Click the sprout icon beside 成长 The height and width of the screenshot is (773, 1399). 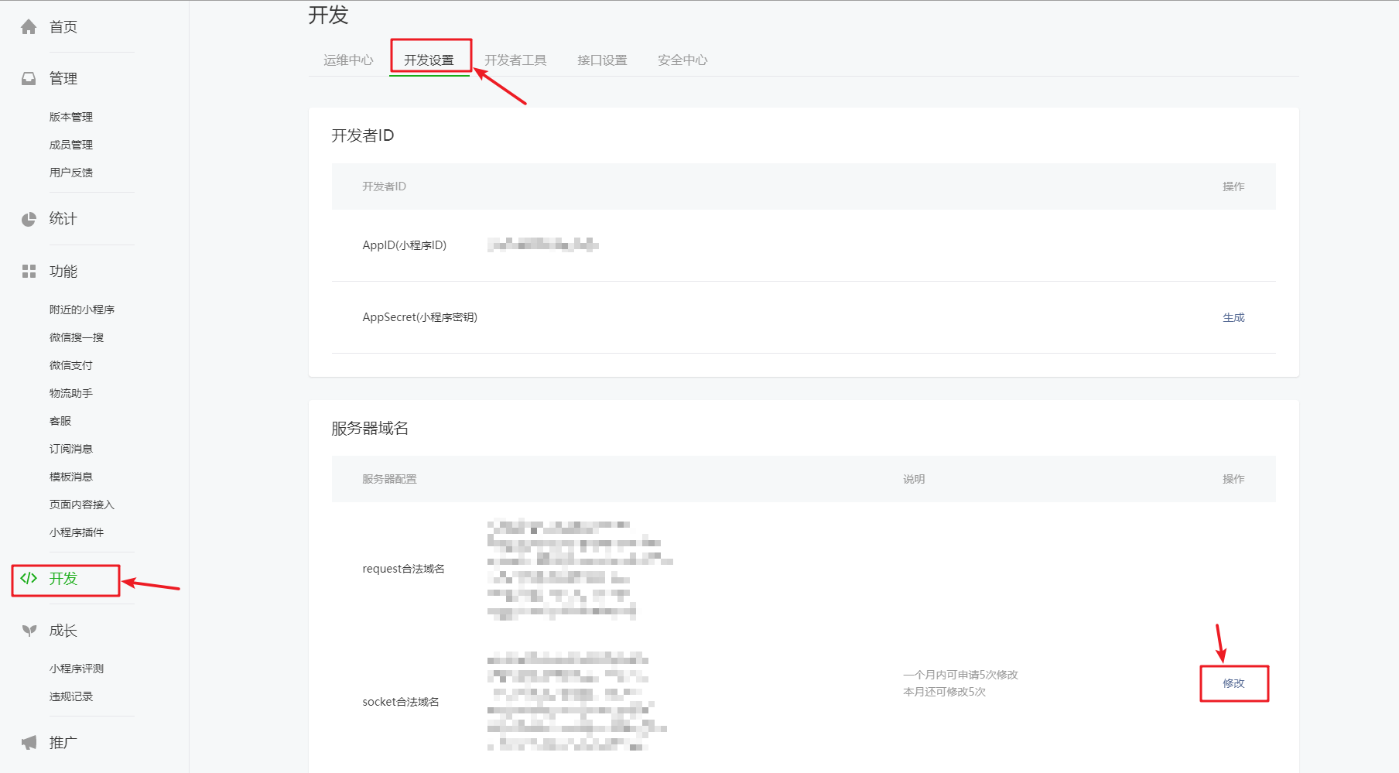(x=29, y=631)
